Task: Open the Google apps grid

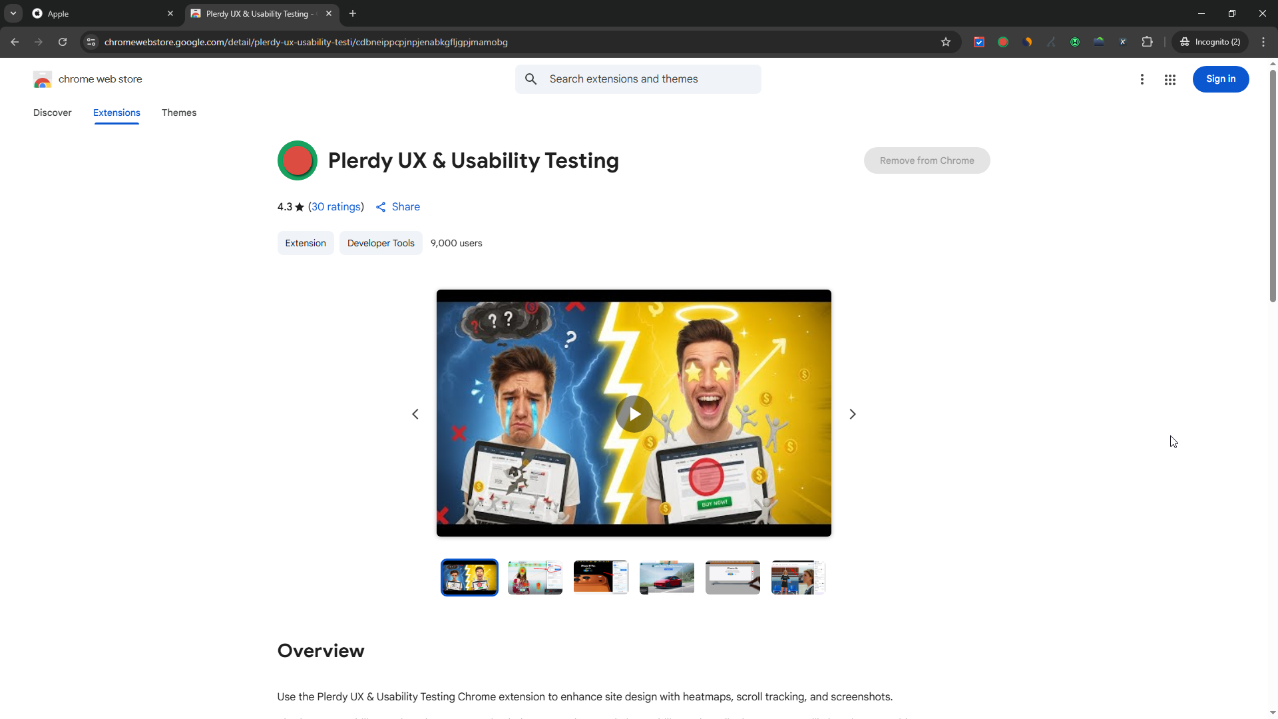Action: coord(1170,80)
